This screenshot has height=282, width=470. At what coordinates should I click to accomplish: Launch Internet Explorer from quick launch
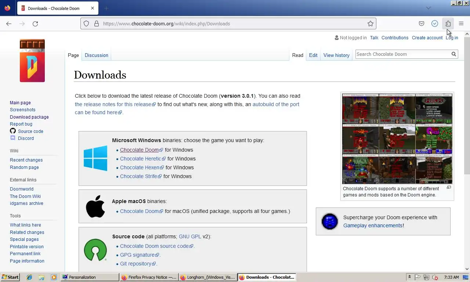29,277
